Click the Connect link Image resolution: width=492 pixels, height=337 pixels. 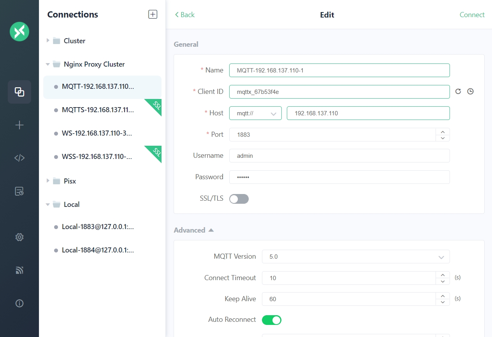[x=472, y=15]
